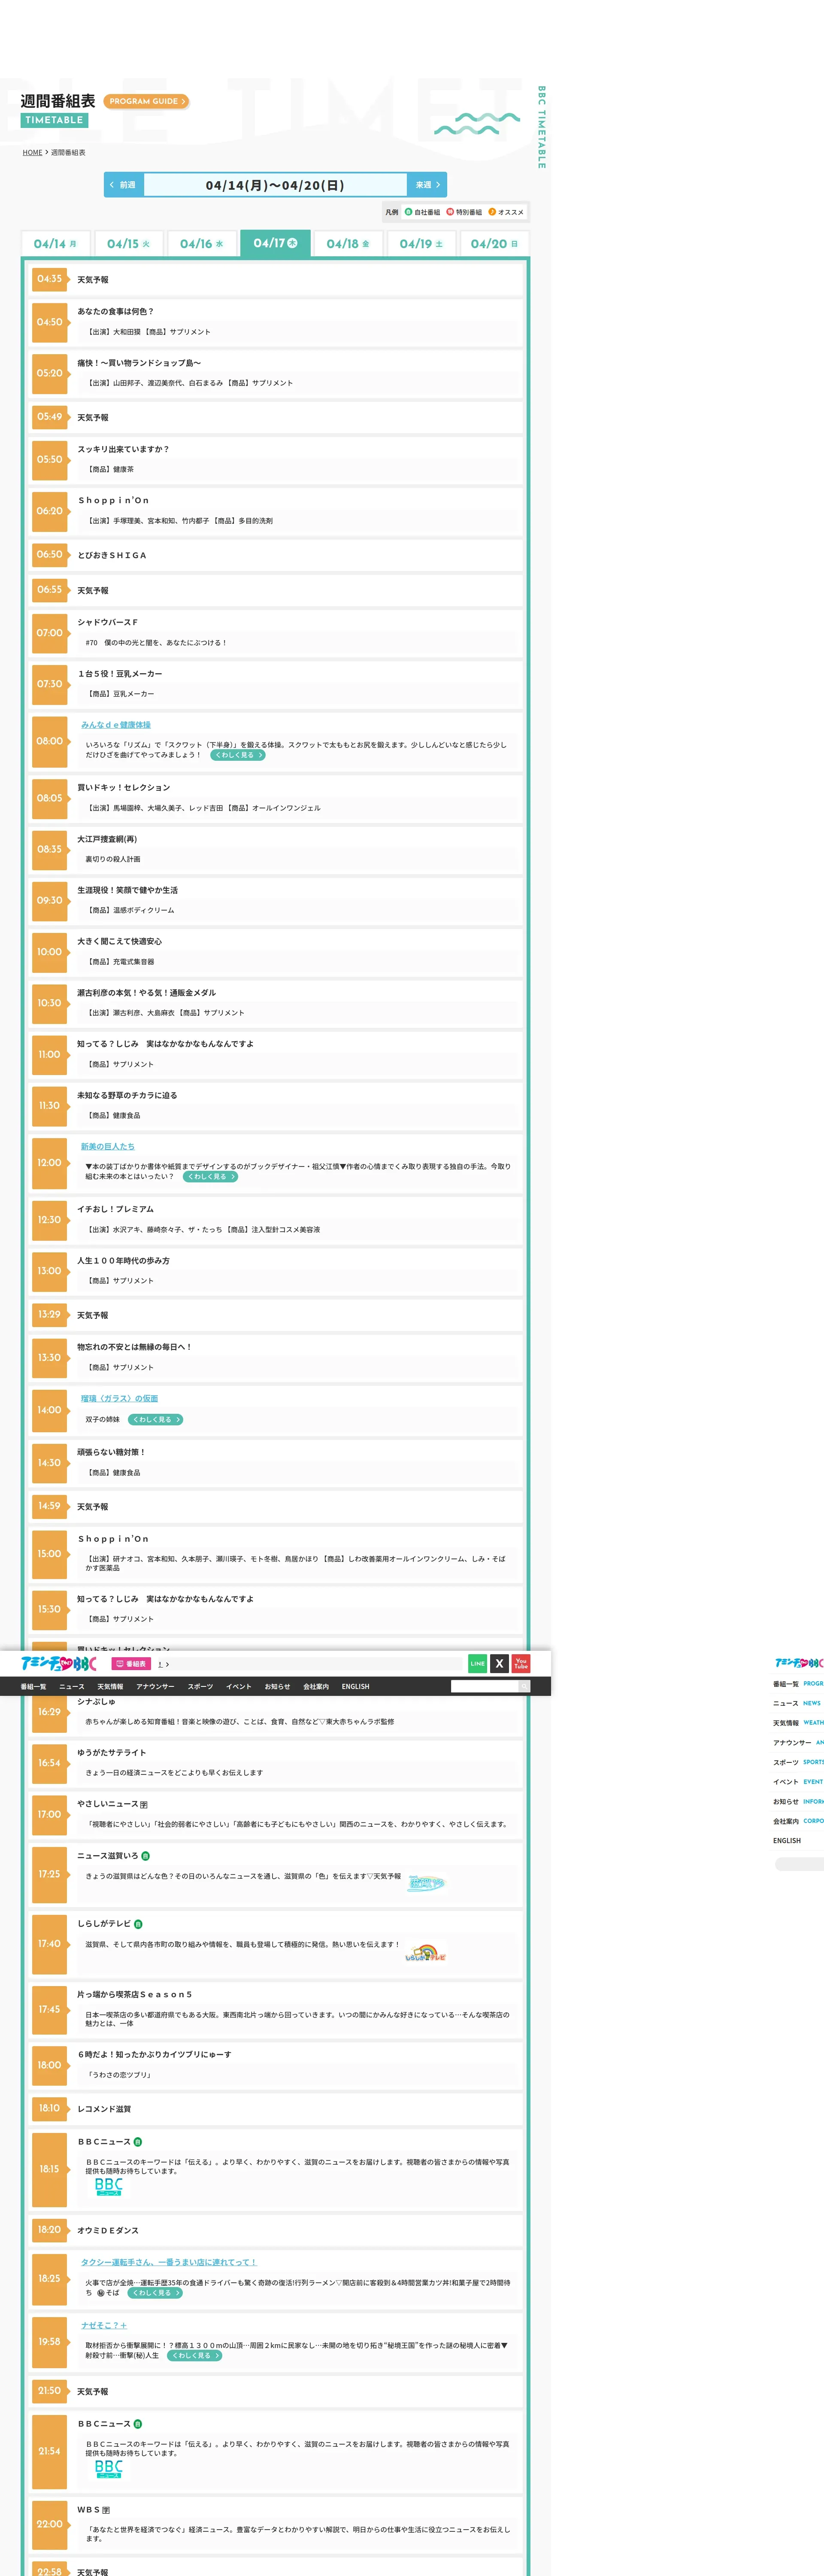The height and width of the screenshot is (2576, 824).
Task: Click the header search input field
Action: [x=484, y=1687]
